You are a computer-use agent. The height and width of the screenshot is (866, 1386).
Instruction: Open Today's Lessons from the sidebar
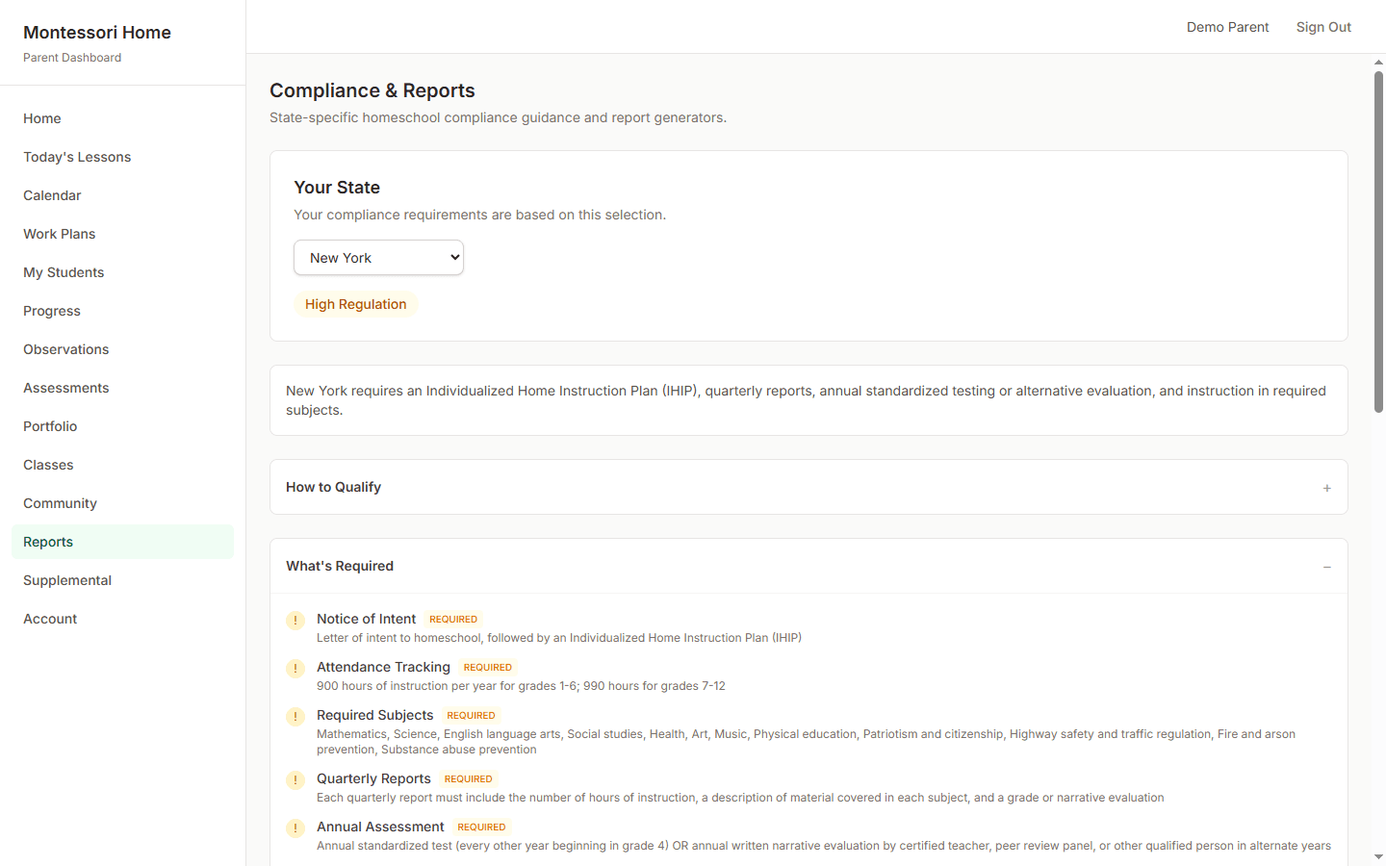tap(77, 157)
